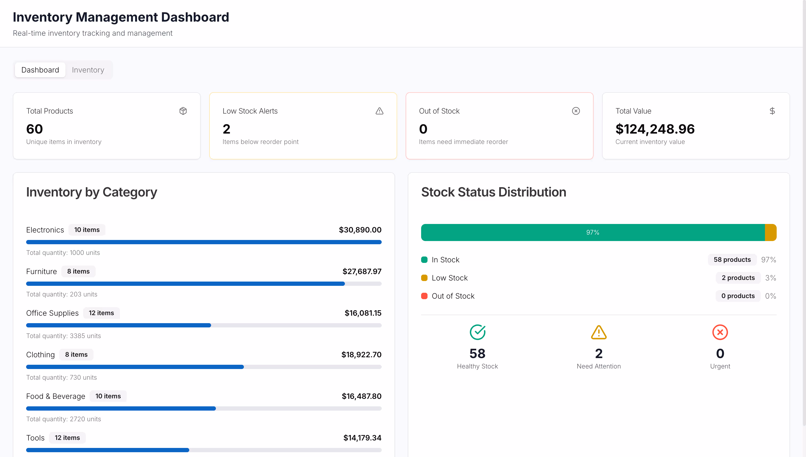
Task: Click the 2 products Low Stock badge
Action: click(738, 278)
